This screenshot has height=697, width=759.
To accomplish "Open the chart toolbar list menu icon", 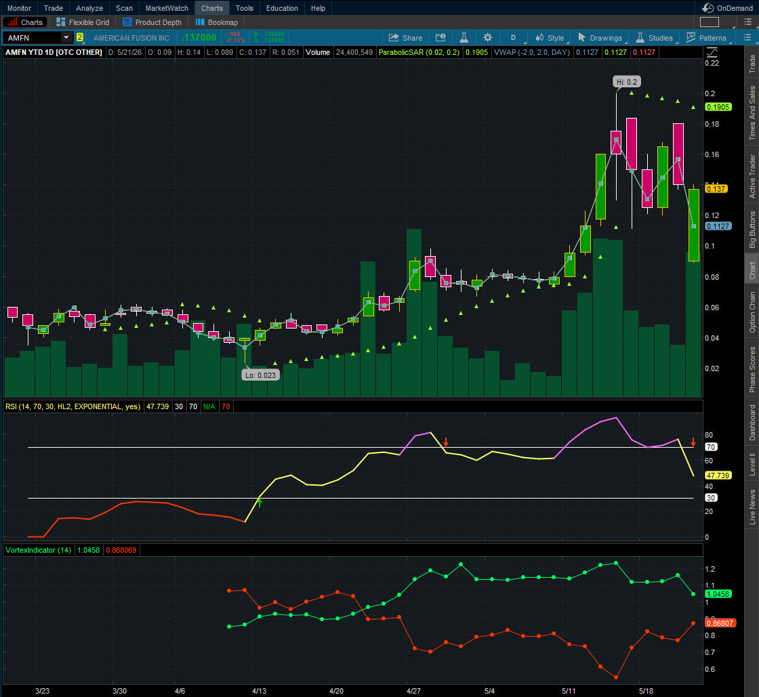I will click(747, 38).
